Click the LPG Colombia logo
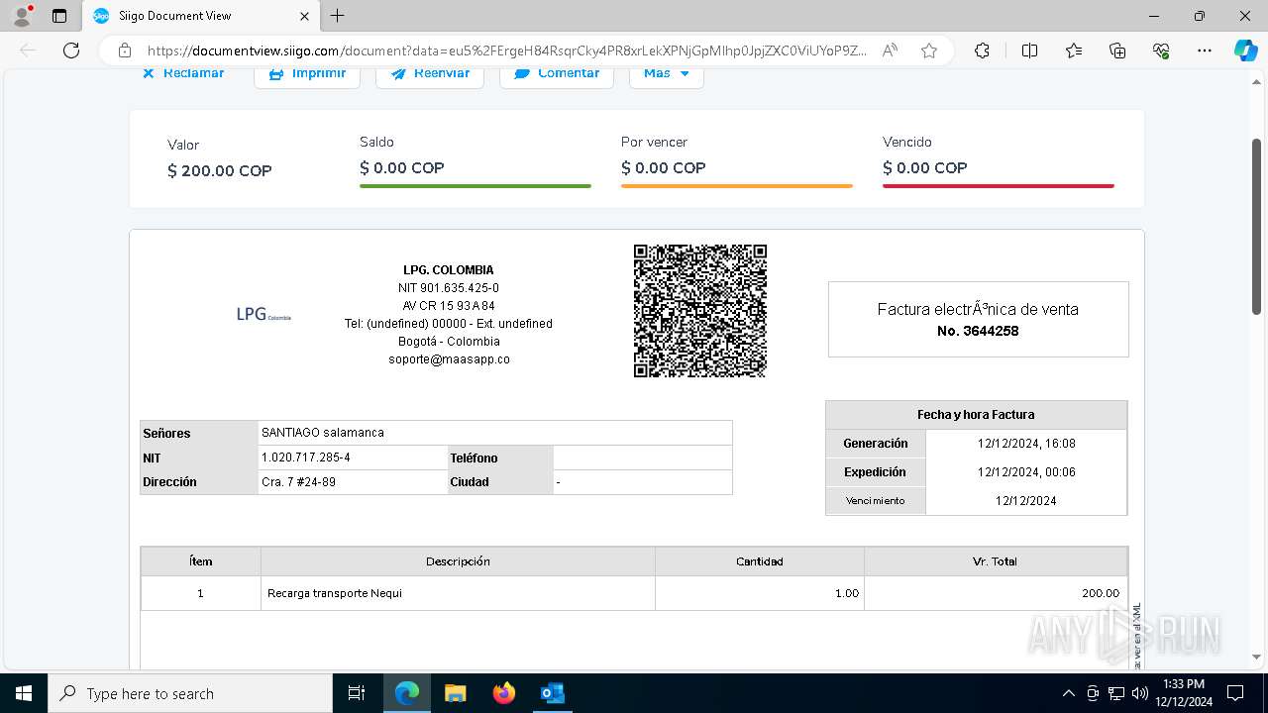1268x713 pixels. pyautogui.click(x=264, y=315)
